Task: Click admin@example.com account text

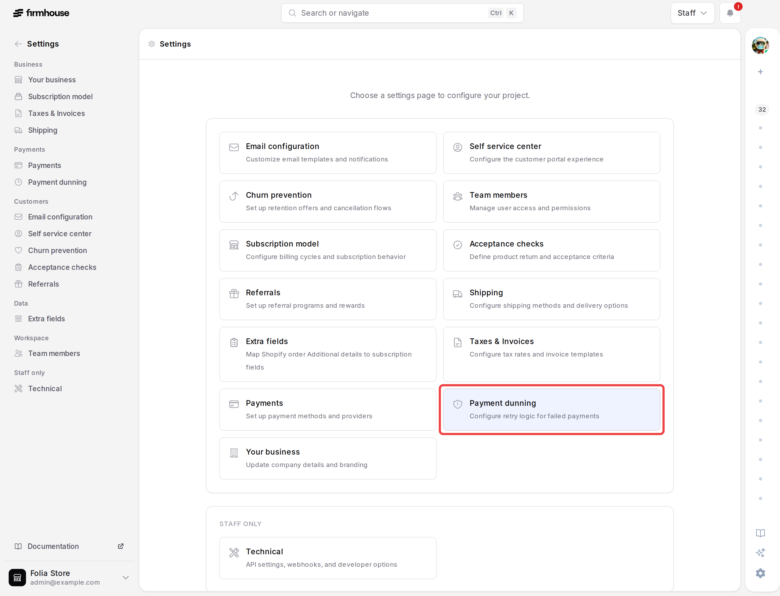Action: click(65, 582)
